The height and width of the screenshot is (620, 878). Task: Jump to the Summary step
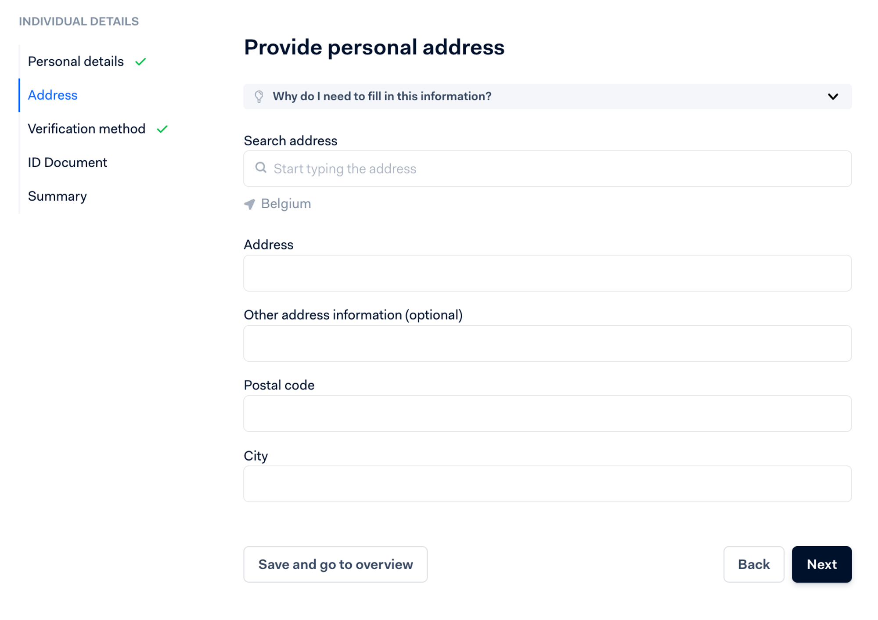[x=57, y=196]
